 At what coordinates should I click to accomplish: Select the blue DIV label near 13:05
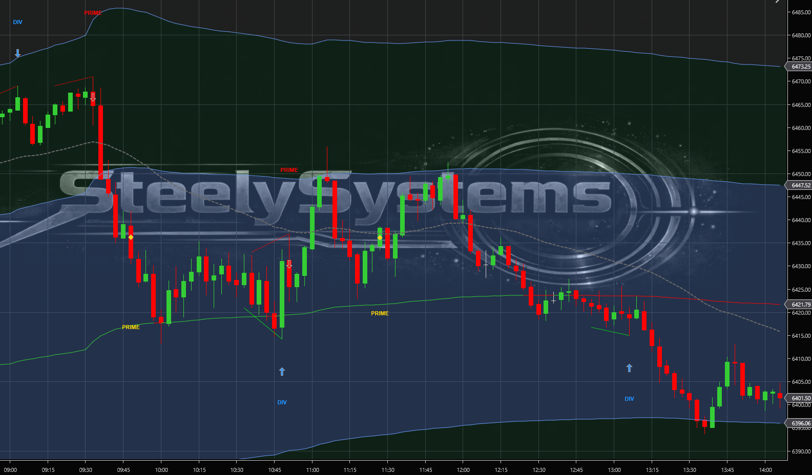(x=629, y=399)
